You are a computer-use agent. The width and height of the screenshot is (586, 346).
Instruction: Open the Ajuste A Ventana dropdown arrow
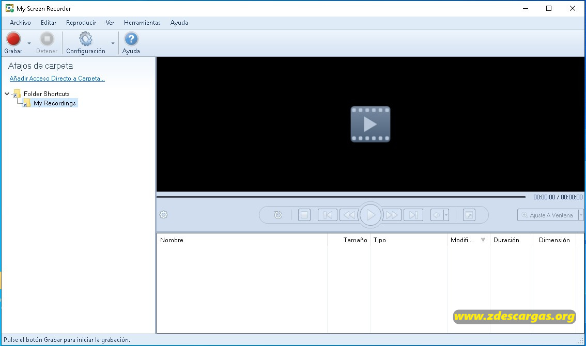point(581,215)
